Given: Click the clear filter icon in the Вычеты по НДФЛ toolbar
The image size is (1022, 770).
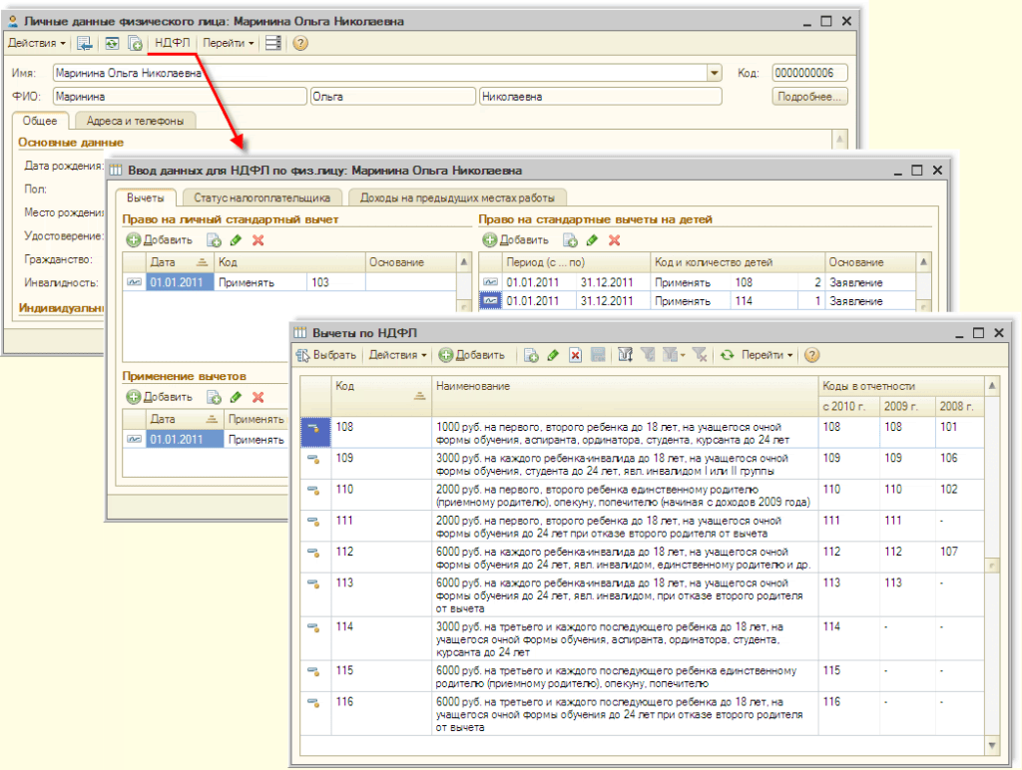Looking at the screenshot, I should [700, 355].
